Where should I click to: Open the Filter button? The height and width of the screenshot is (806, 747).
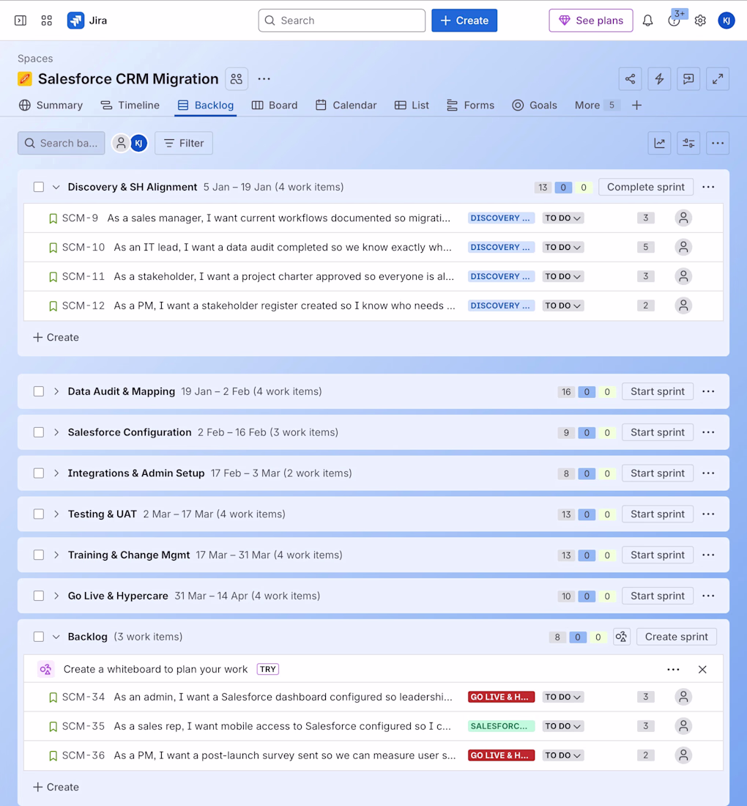pos(184,143)
